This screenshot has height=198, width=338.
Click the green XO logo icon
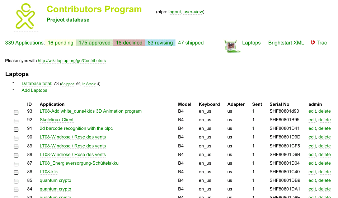point(25,16)
